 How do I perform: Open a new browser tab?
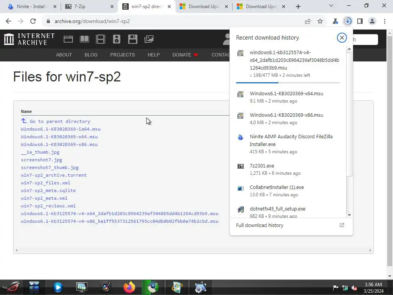(298, 7)
